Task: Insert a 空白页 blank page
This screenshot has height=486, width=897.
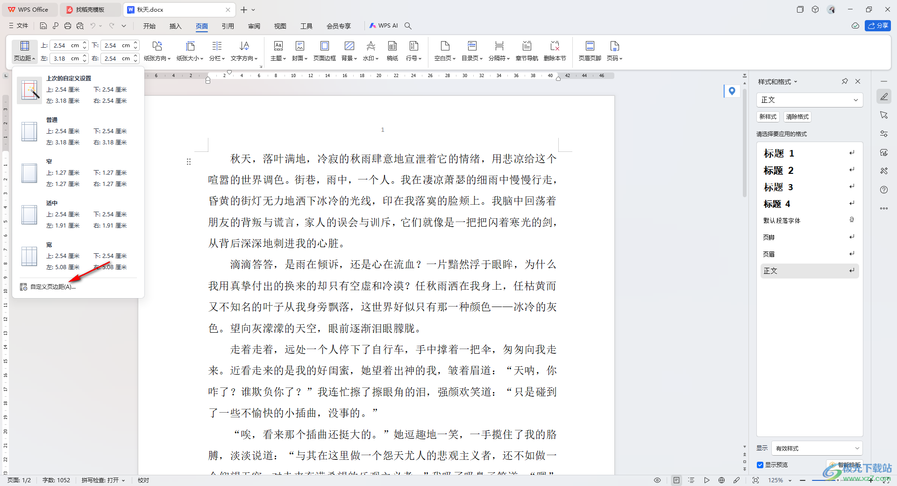Action: (445, 51)
